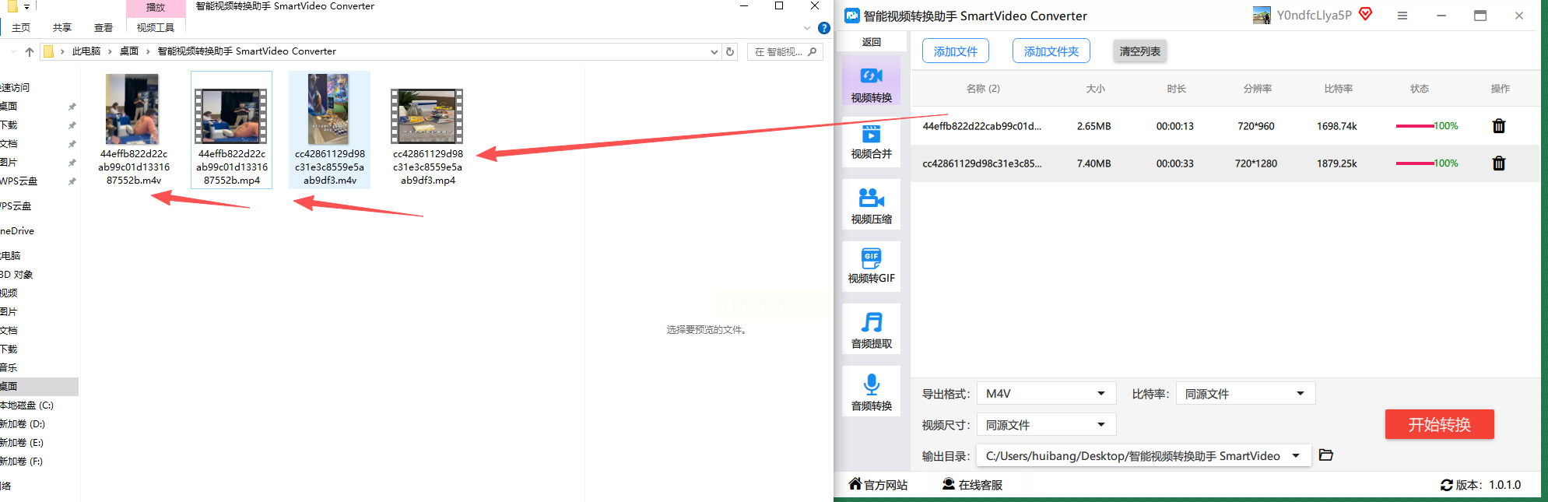Image resolution: width=1548 pixels, height=502 pixels.
Task: Open output folder via folder icon
Action: point(1326,455)
